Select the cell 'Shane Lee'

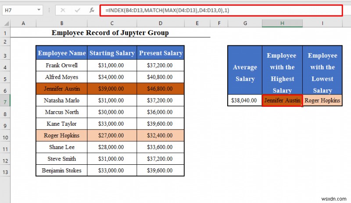[61, 147]
